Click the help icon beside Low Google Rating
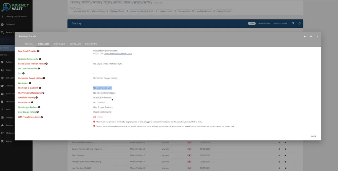This screenshot has height=171, width=338. (x=38, y=112)
